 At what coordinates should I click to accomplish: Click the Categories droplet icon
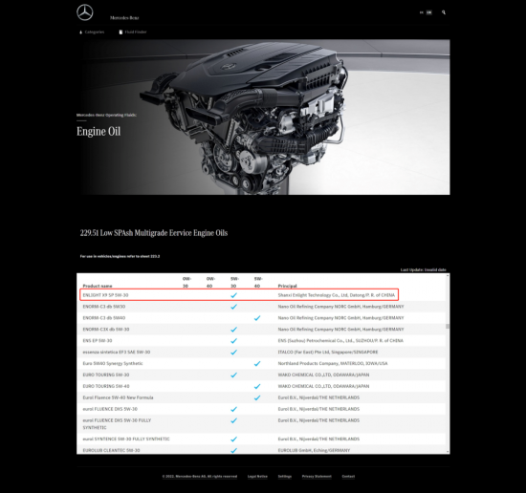[x=80, y=32]
